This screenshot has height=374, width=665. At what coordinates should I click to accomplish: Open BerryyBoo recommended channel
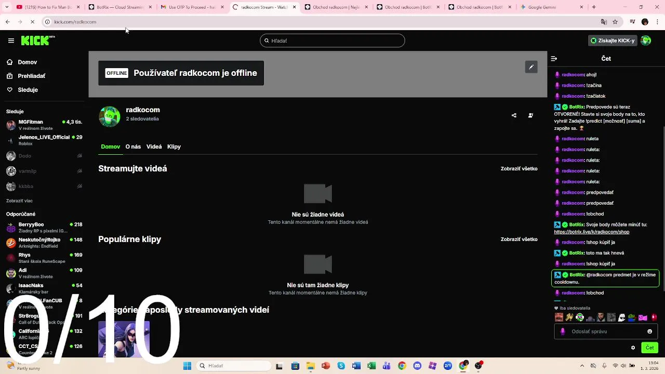click(44, 228)
